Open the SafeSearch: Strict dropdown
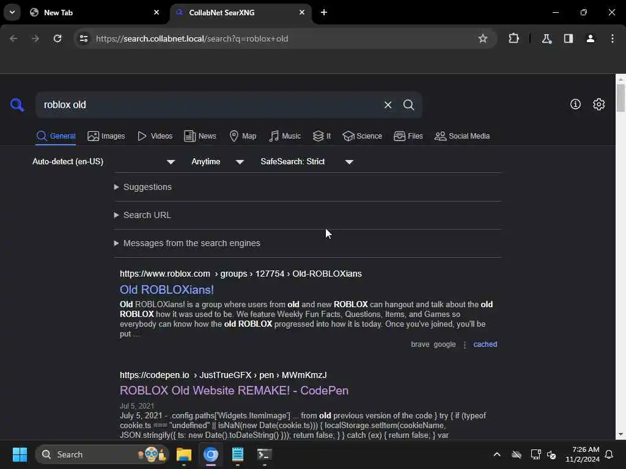Screen dimensions: 626x469 click(x=307, y=161)
